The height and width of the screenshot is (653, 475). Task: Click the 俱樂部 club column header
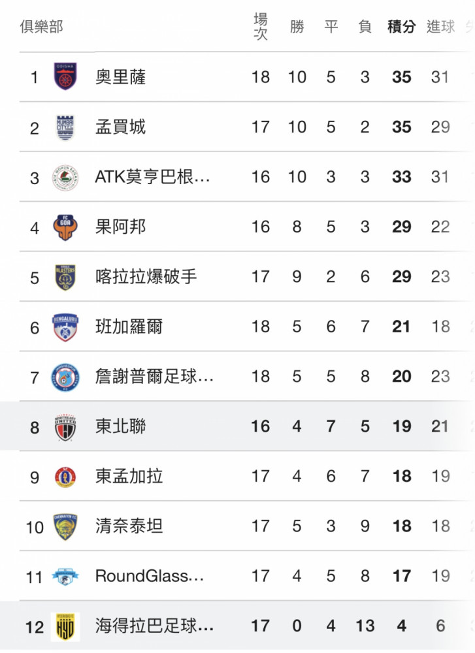coord(42,27)
